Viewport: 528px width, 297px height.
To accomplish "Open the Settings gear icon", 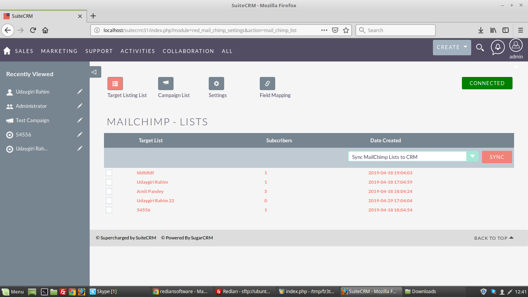I will point(216,84).
